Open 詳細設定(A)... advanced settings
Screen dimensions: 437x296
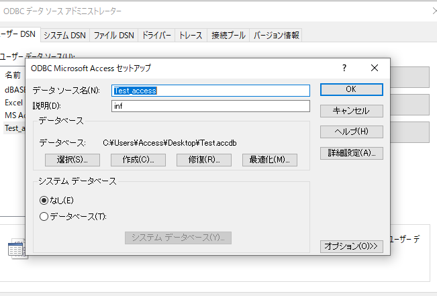[352, 153]
